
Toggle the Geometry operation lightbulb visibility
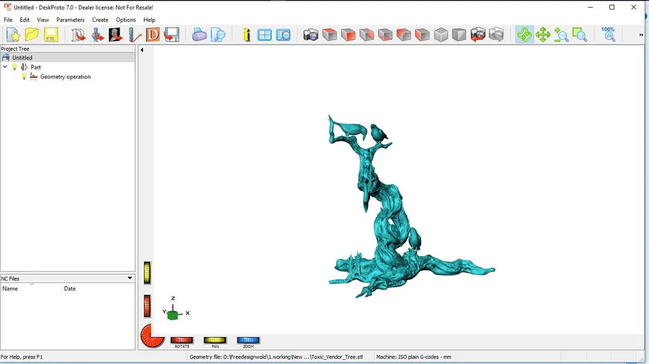(24, 77)
